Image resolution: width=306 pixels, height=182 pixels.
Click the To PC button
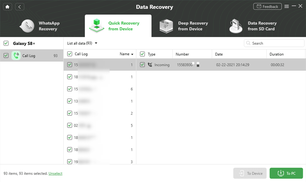pos(286,173)
